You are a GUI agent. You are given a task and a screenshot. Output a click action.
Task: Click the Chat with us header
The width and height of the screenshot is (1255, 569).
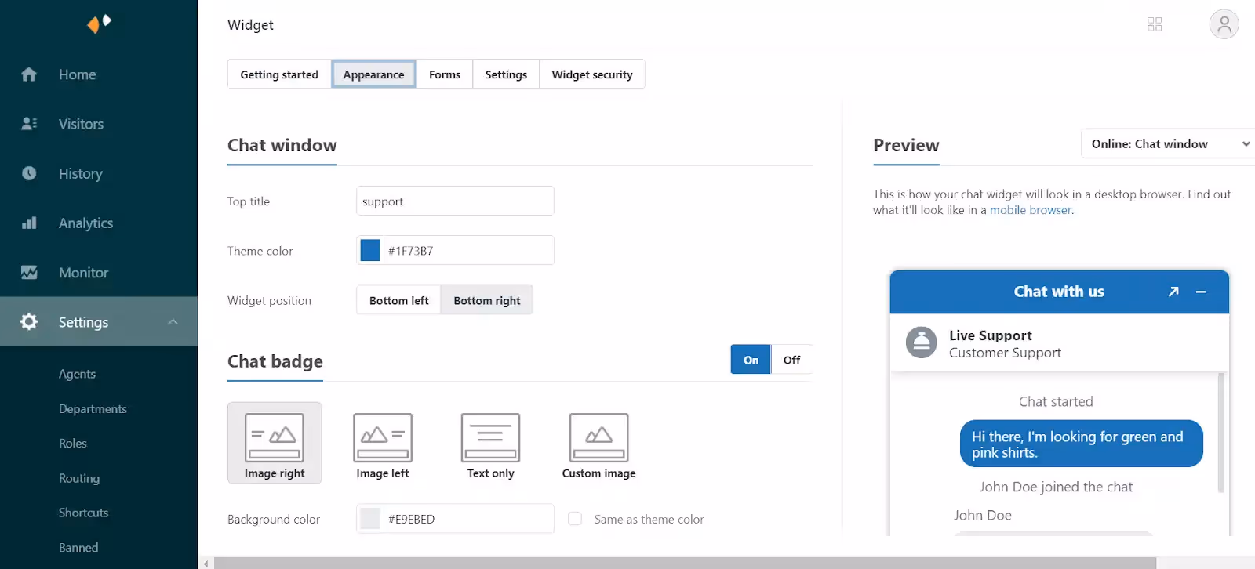(1059, 292)
